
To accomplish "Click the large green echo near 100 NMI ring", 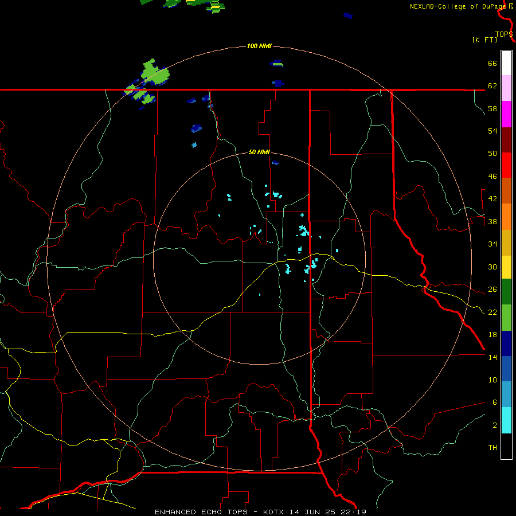I will coord(155,73).
